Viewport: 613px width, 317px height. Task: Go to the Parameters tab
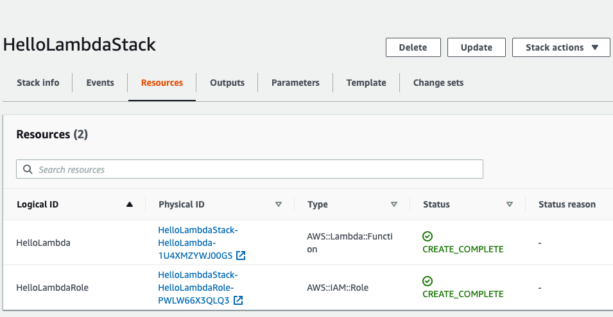295,83
